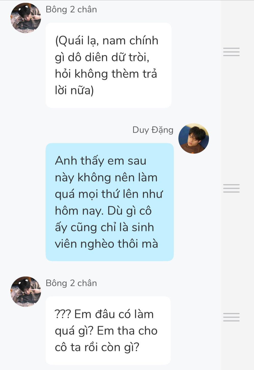Click the text line "quá gì? Em tha cho"
The image size is (254, 370).
(x=106, y=331)
